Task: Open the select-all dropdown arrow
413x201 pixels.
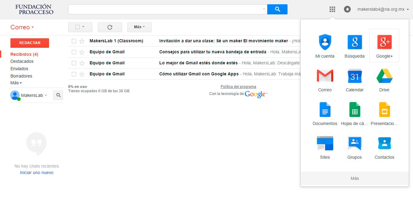Action: tap(83, 27)
